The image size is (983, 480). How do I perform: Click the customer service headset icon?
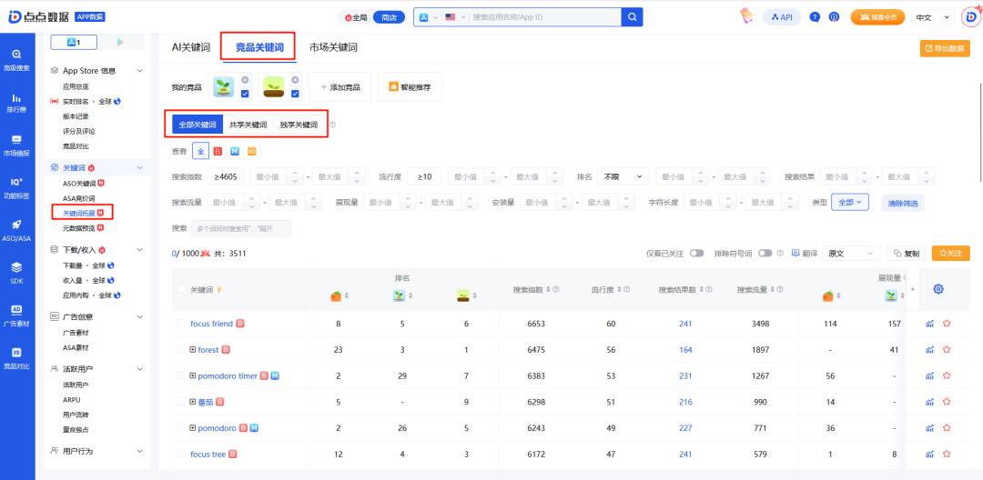point(834,17)
